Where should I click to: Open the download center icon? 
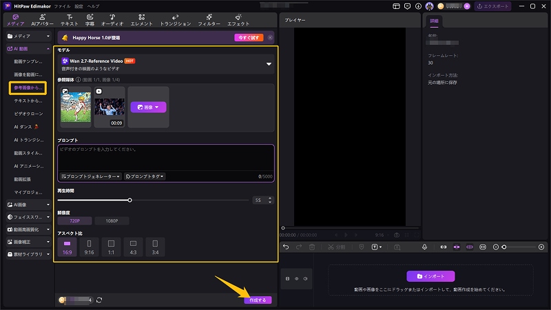[418, 6]
